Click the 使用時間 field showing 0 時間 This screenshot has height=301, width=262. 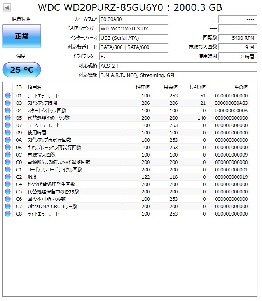pyautogui.click(x=238, y=57)
